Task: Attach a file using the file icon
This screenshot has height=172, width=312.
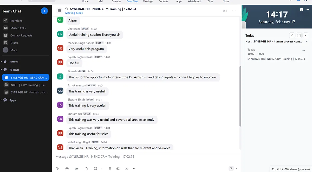Action: pyautogui.click(x=86, y=169)
